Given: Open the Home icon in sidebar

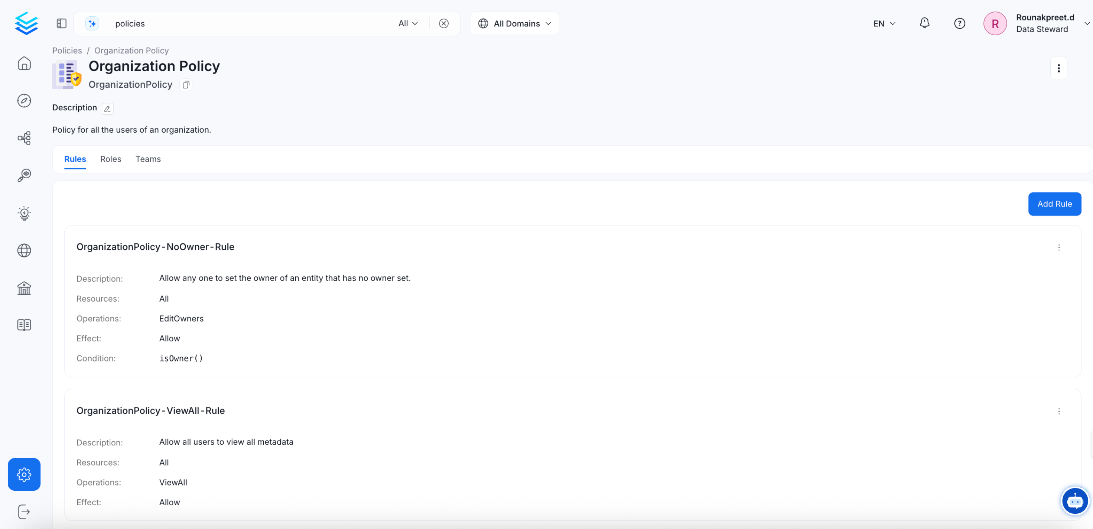Looking at the screenshot, I should 24,64.
